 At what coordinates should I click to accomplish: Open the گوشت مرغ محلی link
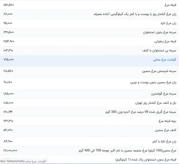pyautogui.click(x=165, y=60)
